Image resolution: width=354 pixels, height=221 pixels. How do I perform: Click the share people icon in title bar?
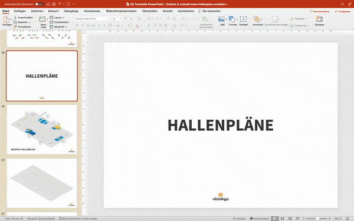tap(350, 4)
